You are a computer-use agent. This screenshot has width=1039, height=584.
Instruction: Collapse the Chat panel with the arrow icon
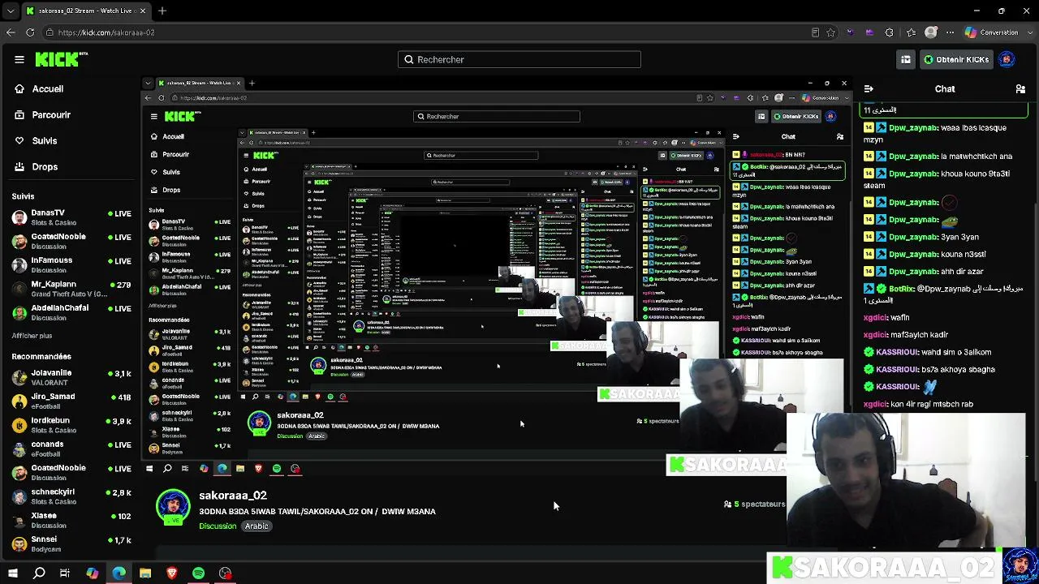869,88
